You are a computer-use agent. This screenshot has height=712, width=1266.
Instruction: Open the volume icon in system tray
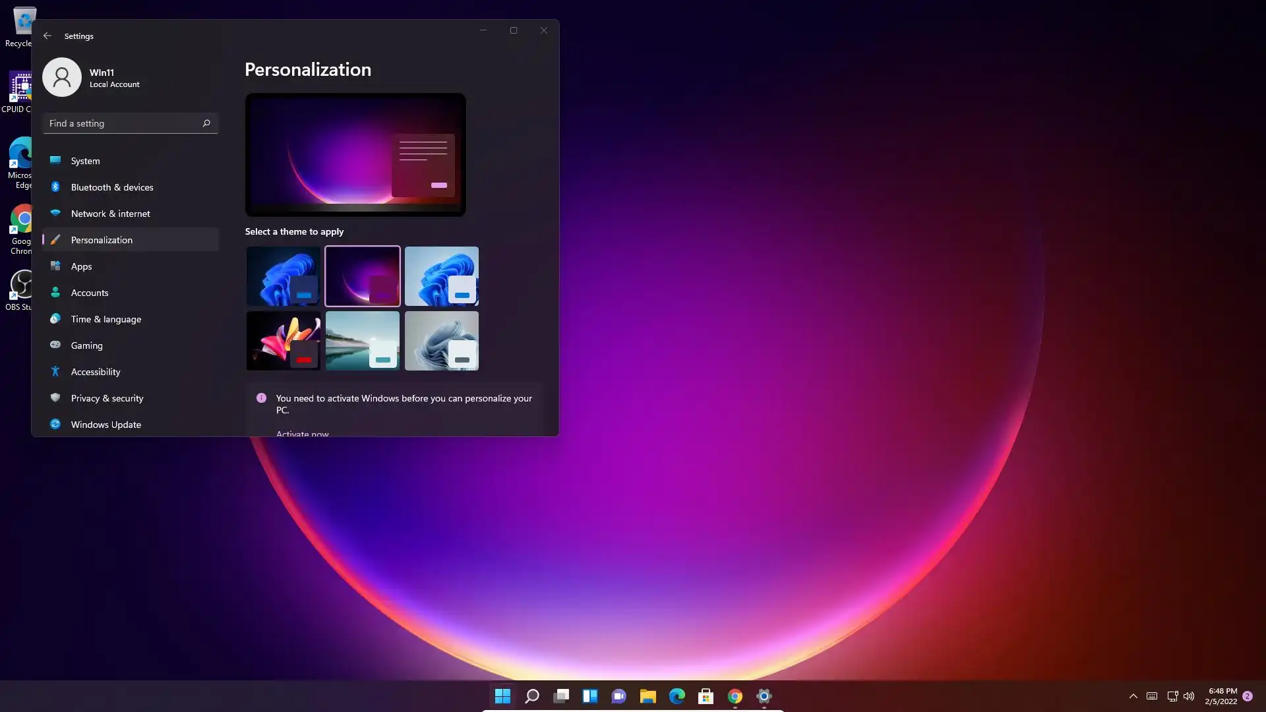1189,696
